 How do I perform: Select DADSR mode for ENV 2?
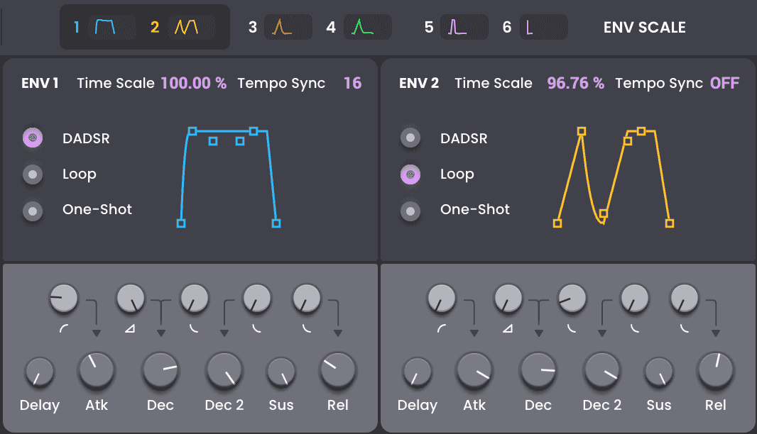(410, 138)
